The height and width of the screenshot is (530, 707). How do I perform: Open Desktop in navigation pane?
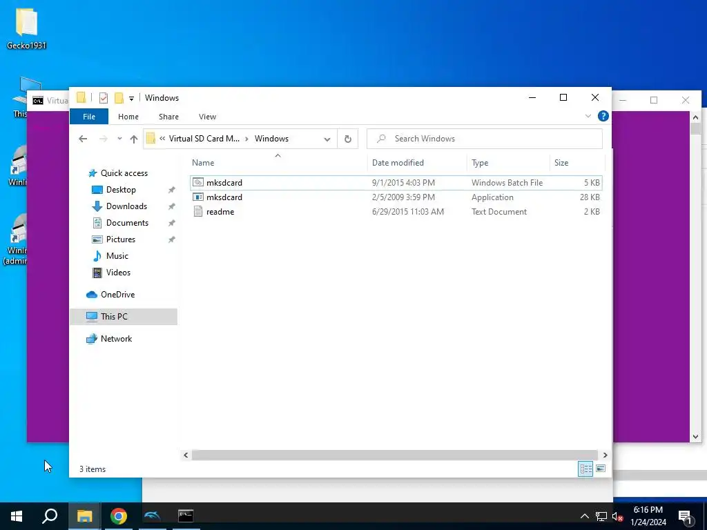(x=121, y=190)
